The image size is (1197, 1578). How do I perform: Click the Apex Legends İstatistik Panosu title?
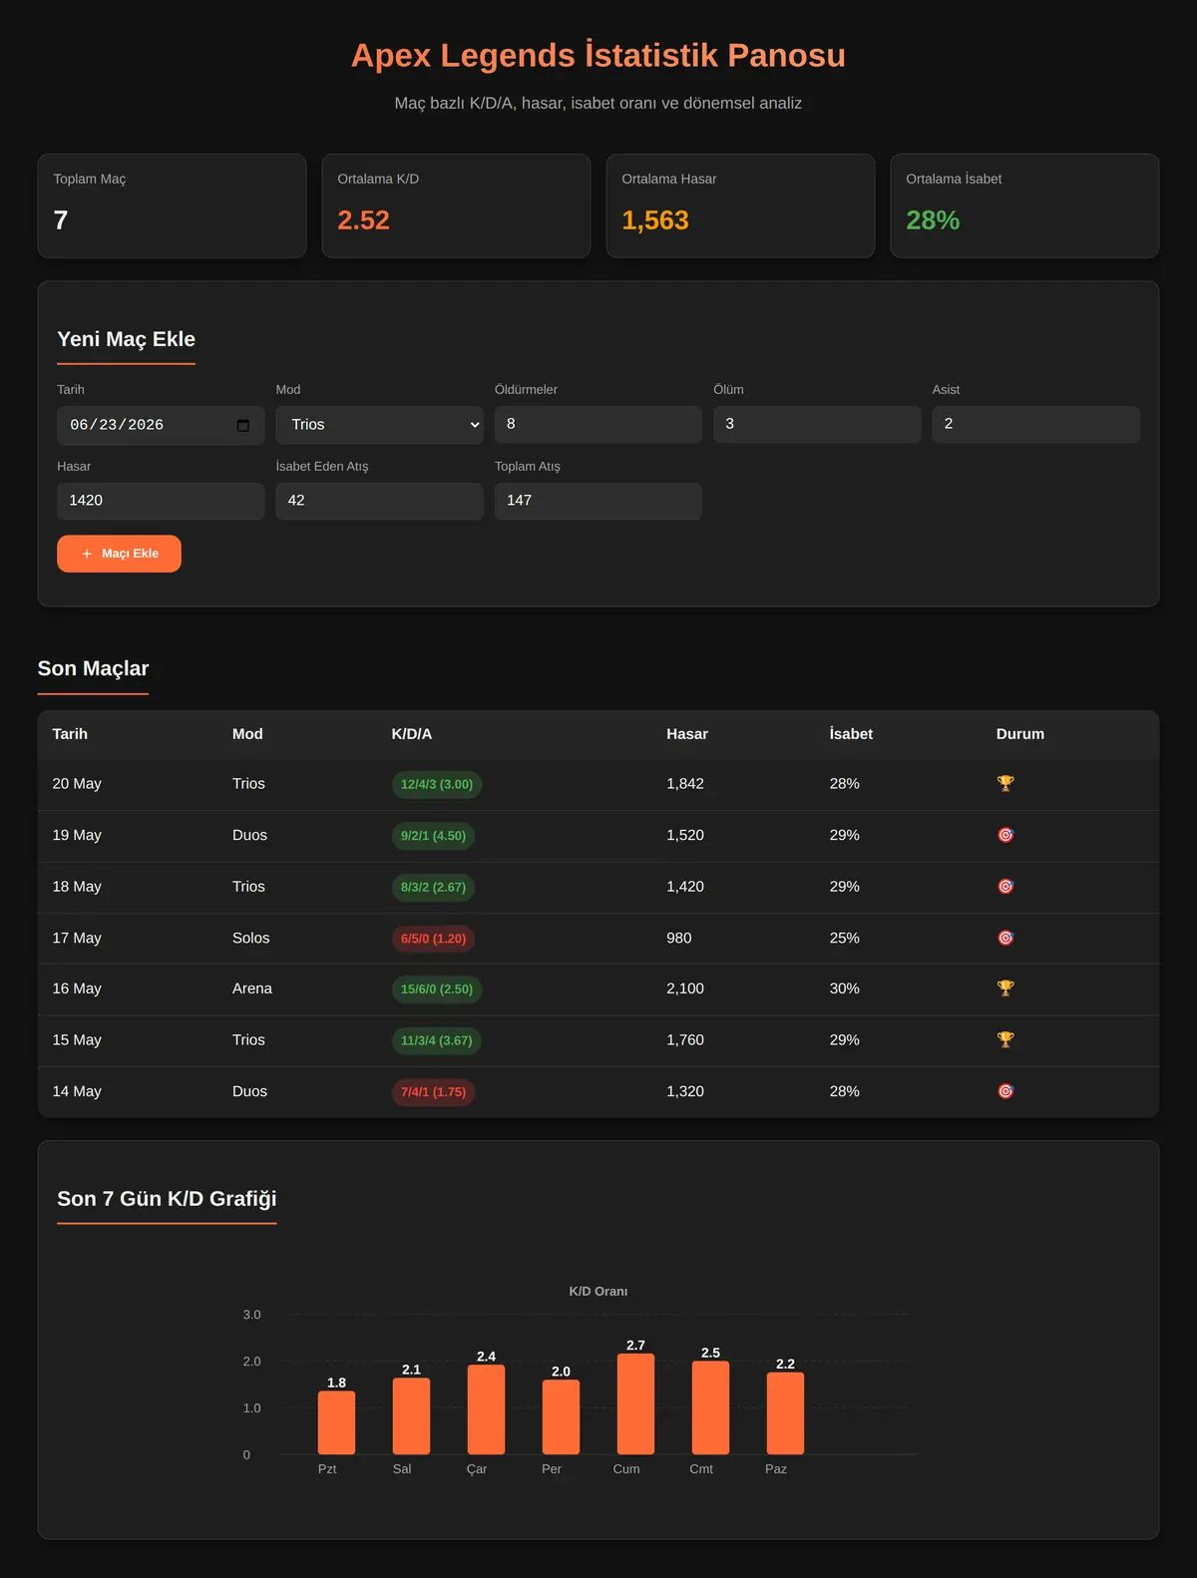(x=598, y=55)
